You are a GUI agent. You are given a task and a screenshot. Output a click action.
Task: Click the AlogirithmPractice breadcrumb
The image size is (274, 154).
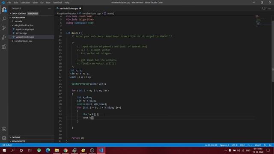[66, 13]
